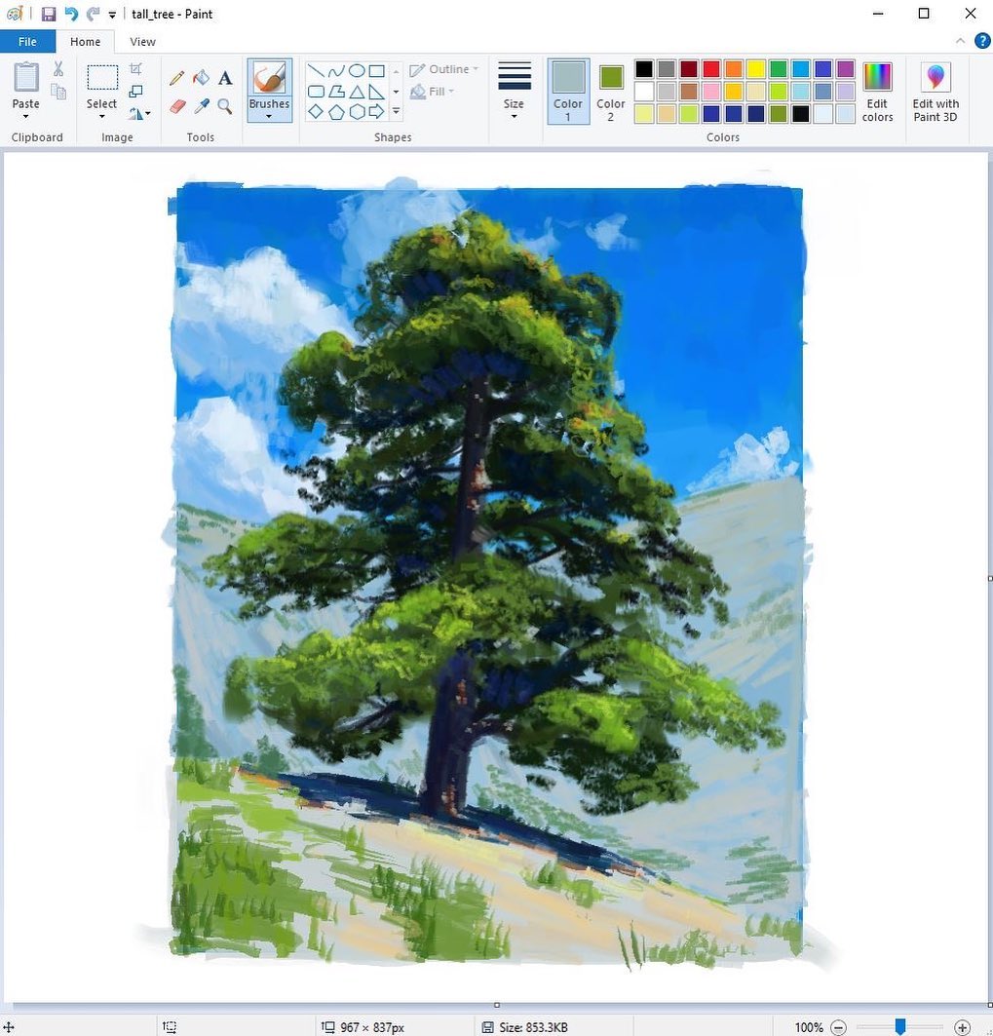This screenshot has width=993, height=1036.
Task: Open Edit with Paint 3D
Action: coord(935,93)
